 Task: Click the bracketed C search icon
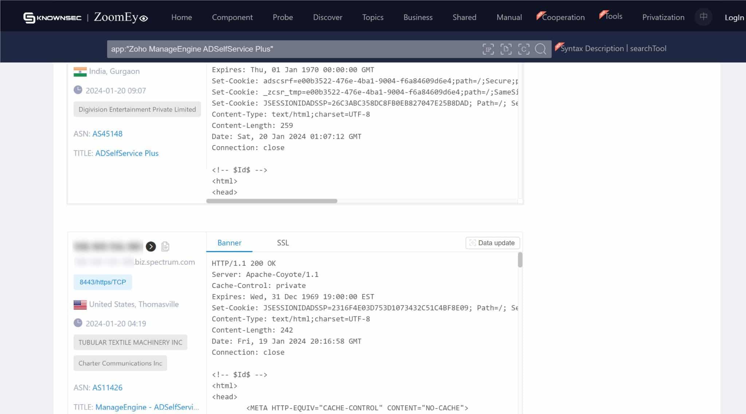(523, 49)
